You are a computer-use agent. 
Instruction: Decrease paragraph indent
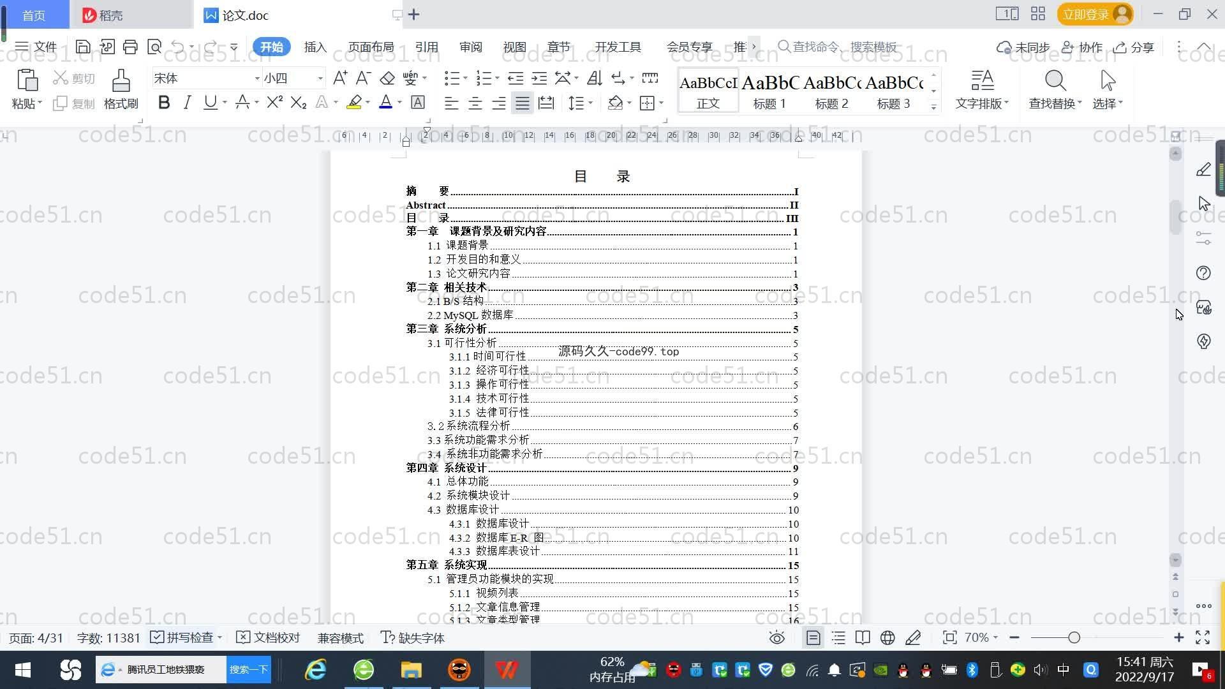[x=516, y=78]
